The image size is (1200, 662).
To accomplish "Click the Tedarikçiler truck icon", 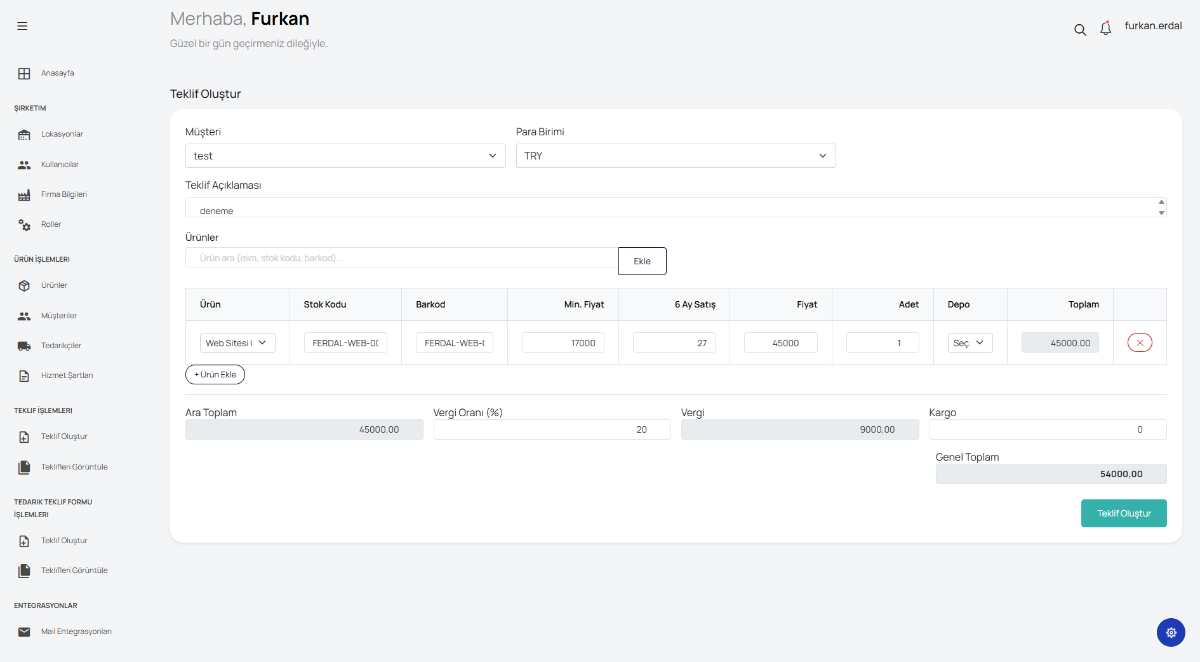I will tap(24, 346).
